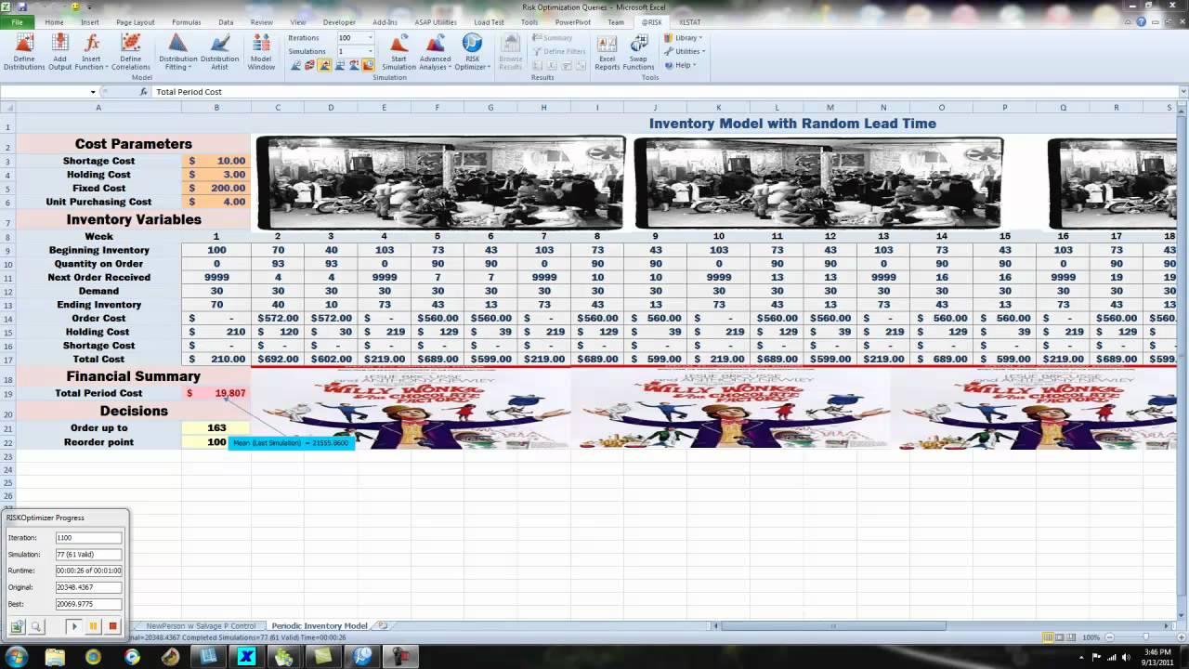Screen dimensions: 1189x669
Task: Click Define Correlations icon
Action: pyautogui.click(x=131, y=52)
